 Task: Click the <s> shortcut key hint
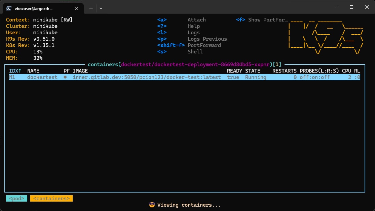click(x=162, y=52)
